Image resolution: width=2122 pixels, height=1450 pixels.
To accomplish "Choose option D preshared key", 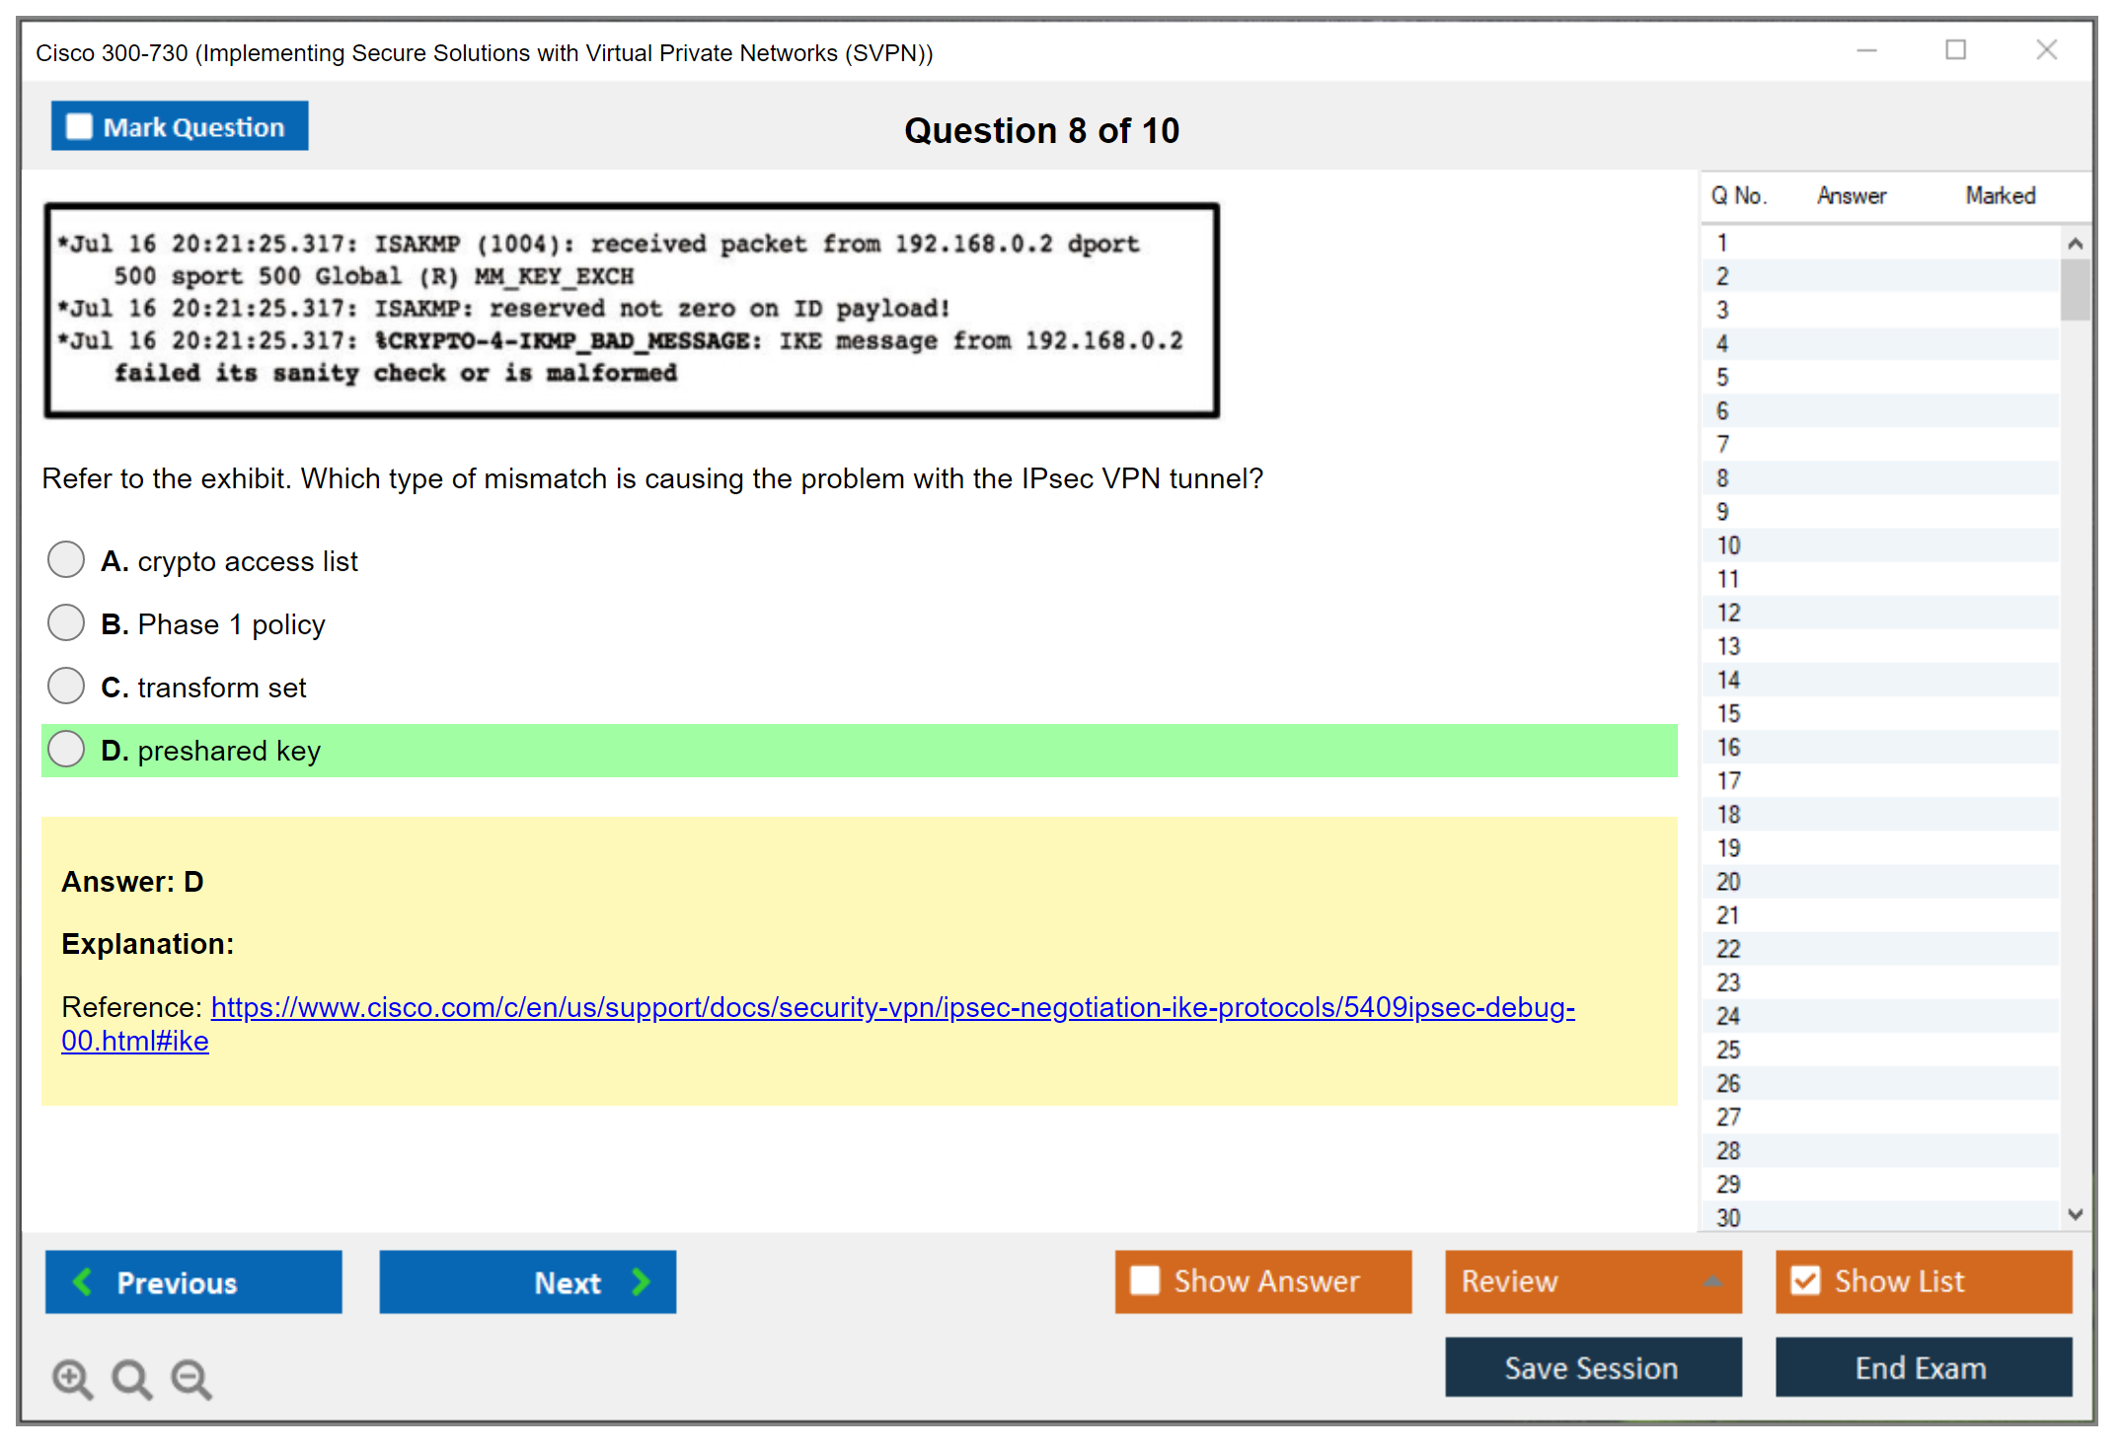I will [x=66, y=749].
